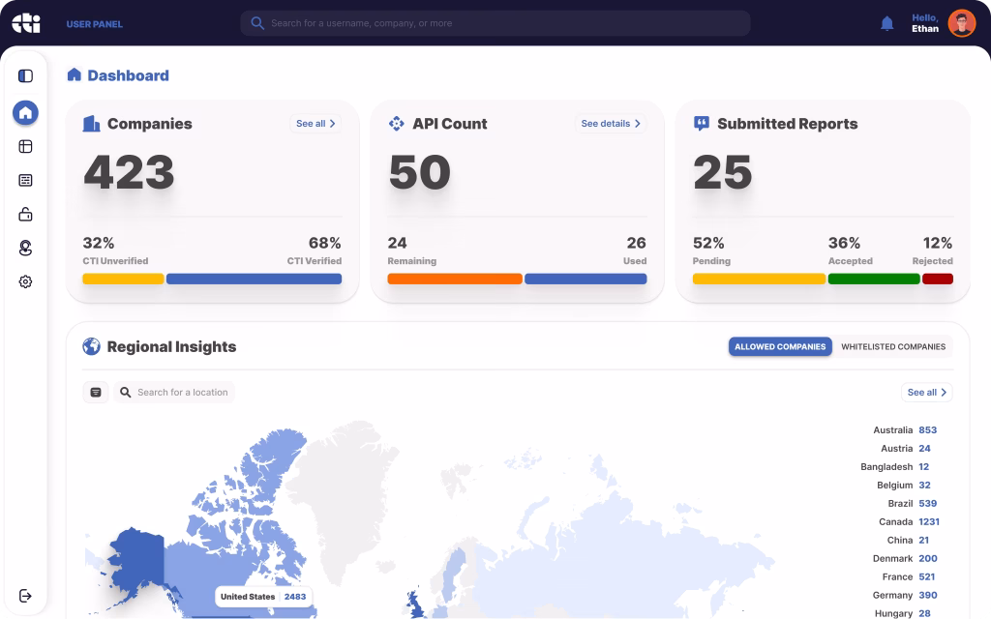Image resolution: width=991 pixels, height=619 pixels.
Task: Click the app logo in the top bar
Action: coord(26,23)
